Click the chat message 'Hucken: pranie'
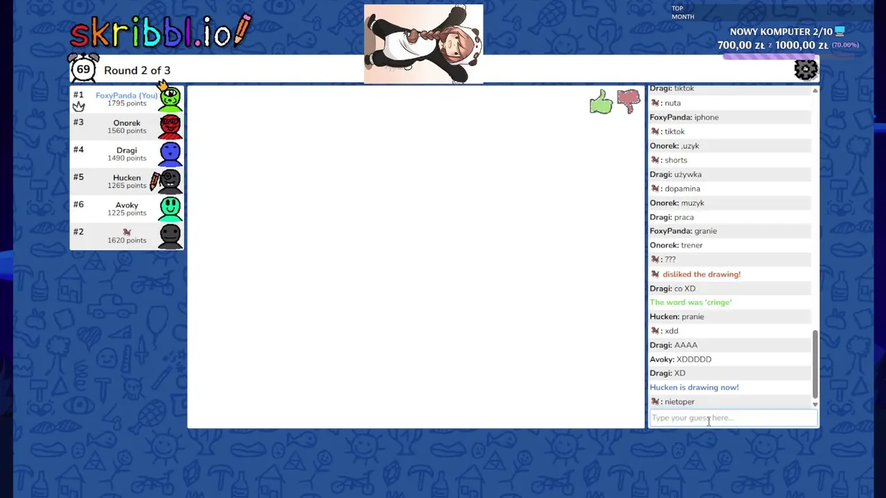 [676, 317]
